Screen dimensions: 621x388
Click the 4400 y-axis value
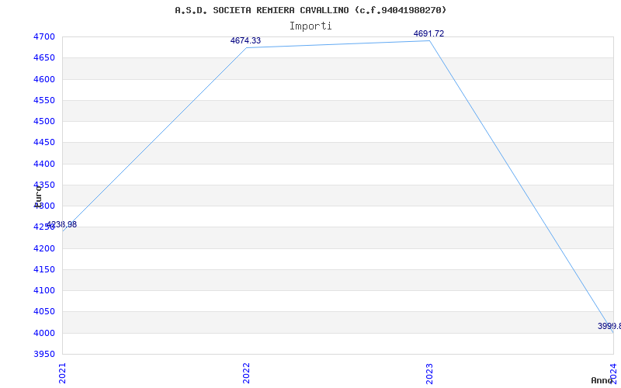point(44,164)
